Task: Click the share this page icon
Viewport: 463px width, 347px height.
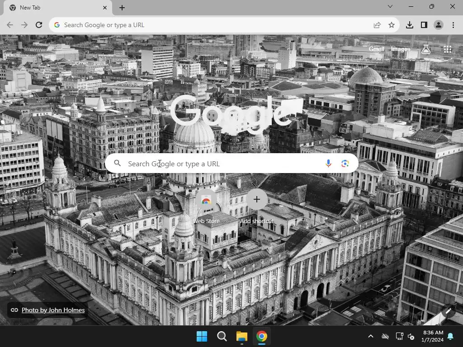Action: tap(377, 25)
